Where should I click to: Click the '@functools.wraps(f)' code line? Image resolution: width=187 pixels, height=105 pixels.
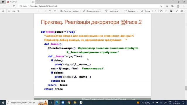(62, 48)
